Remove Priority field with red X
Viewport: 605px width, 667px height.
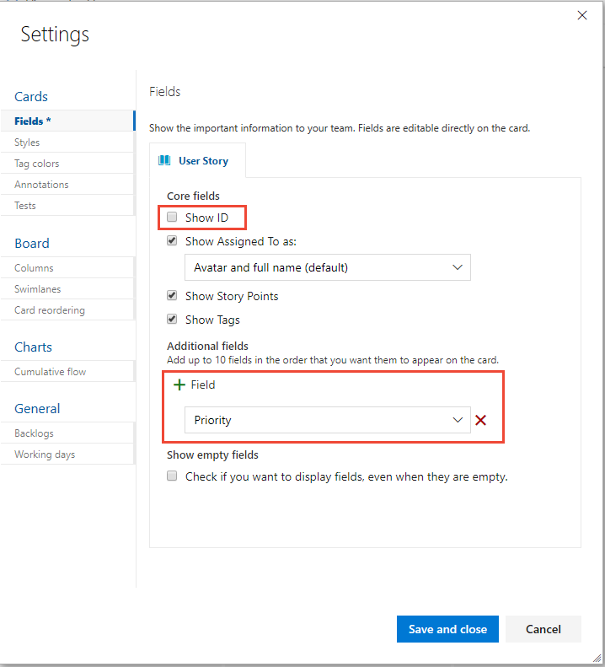481,420
